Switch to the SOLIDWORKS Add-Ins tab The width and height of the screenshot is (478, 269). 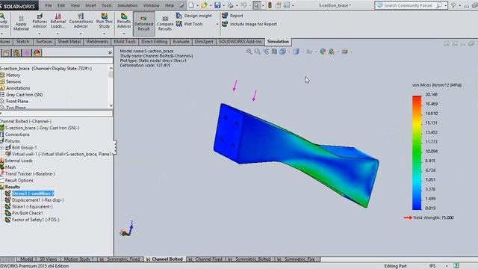pos(240,42)
